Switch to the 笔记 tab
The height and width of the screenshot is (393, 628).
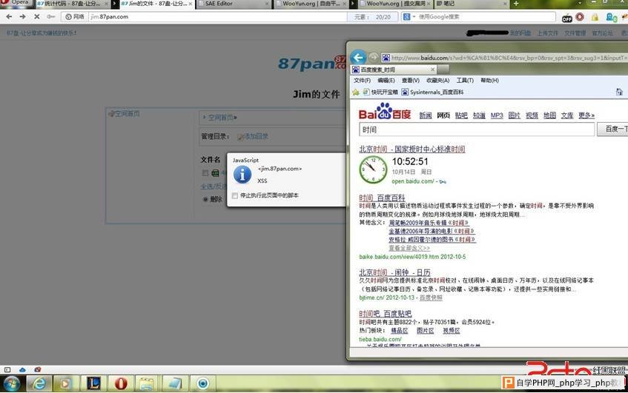pos(471,4)
